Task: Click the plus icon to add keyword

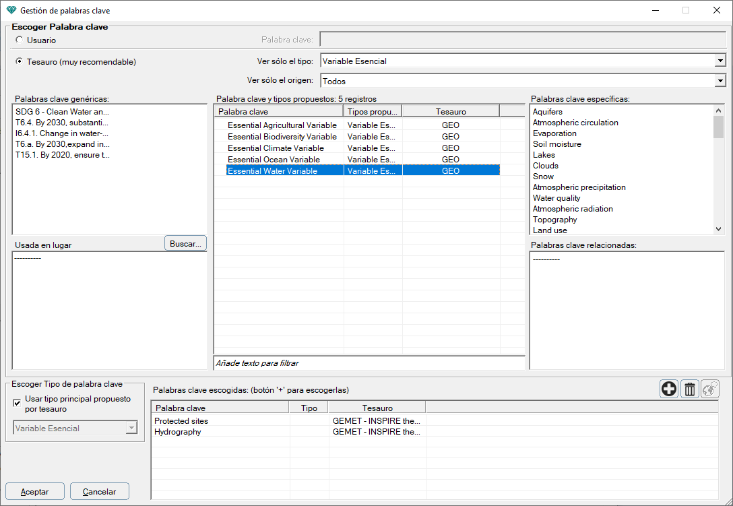Action: pos(669,389)
